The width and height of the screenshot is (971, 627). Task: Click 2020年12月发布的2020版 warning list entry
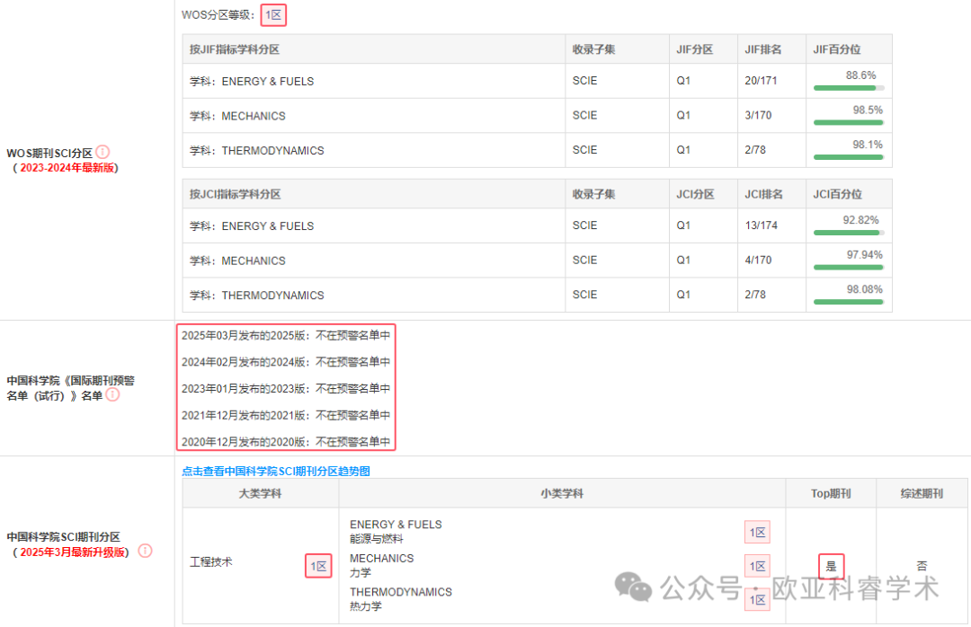(286, 442)
